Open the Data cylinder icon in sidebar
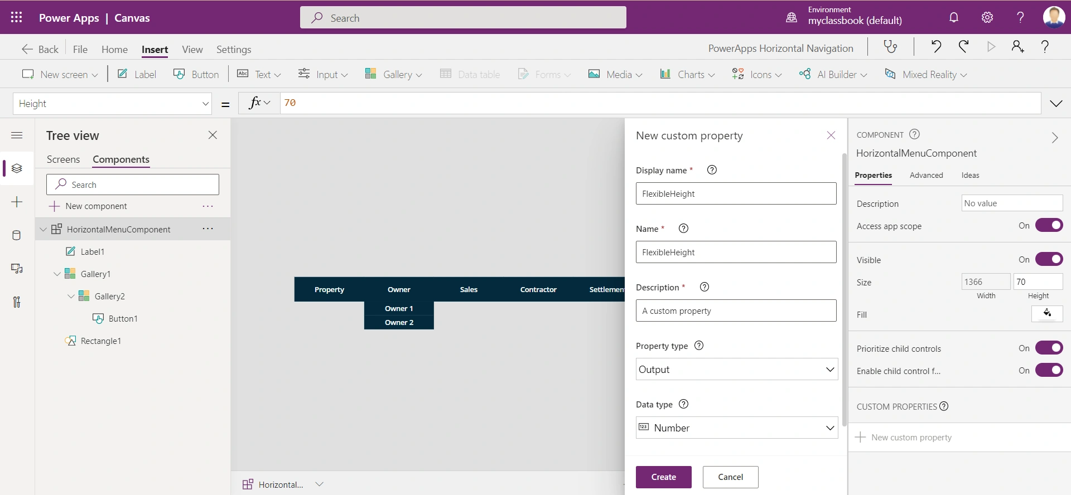Viewport: 1071px width, 495px height. [x=17, y=235]
